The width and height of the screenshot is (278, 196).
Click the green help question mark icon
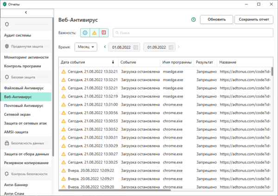coord(193,19)
